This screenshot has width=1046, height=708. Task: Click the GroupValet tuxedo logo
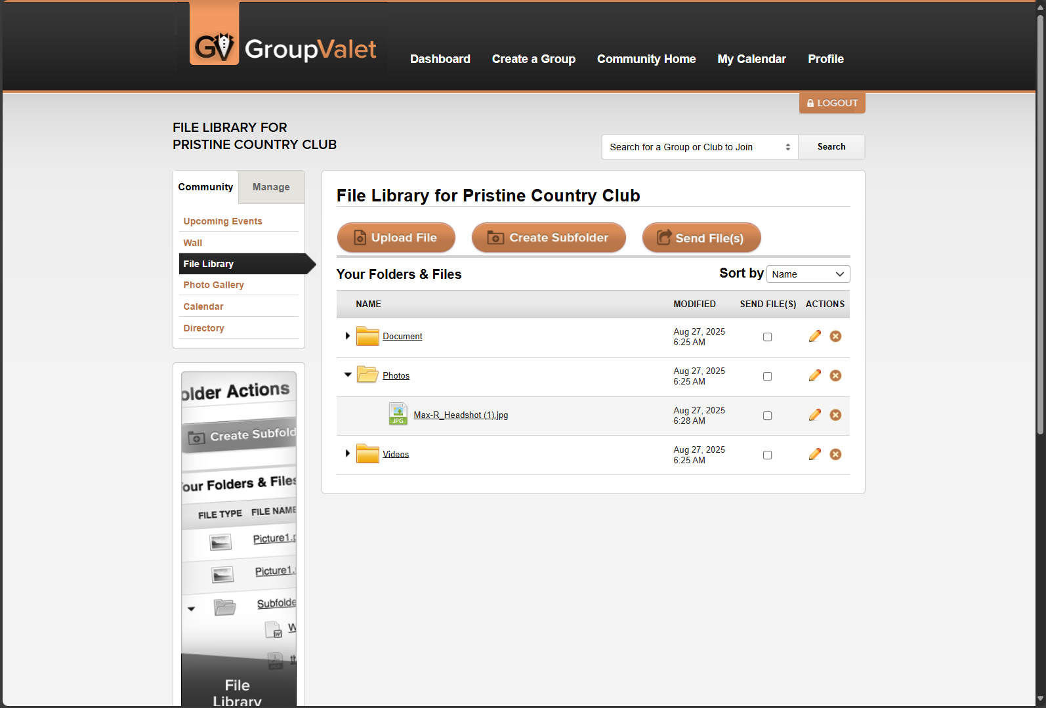click(x=215, y=46)
